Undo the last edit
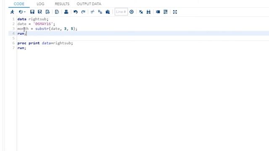 tap(76, 12)
